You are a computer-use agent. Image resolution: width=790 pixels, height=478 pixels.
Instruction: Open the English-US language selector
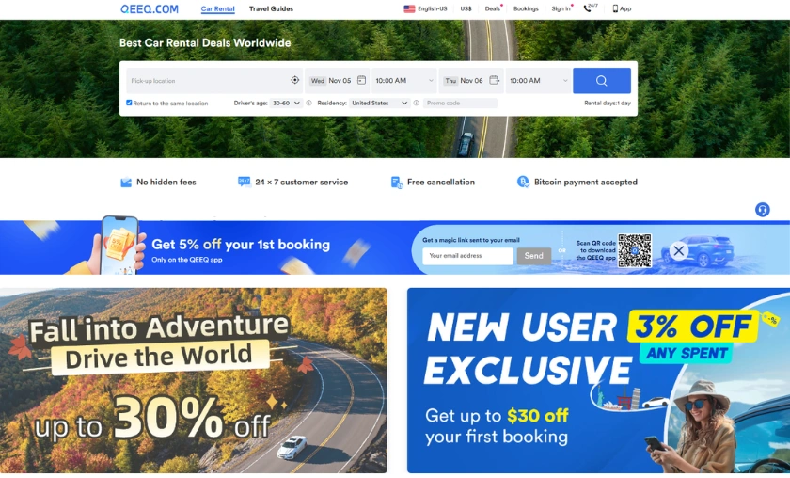point(425,8)
